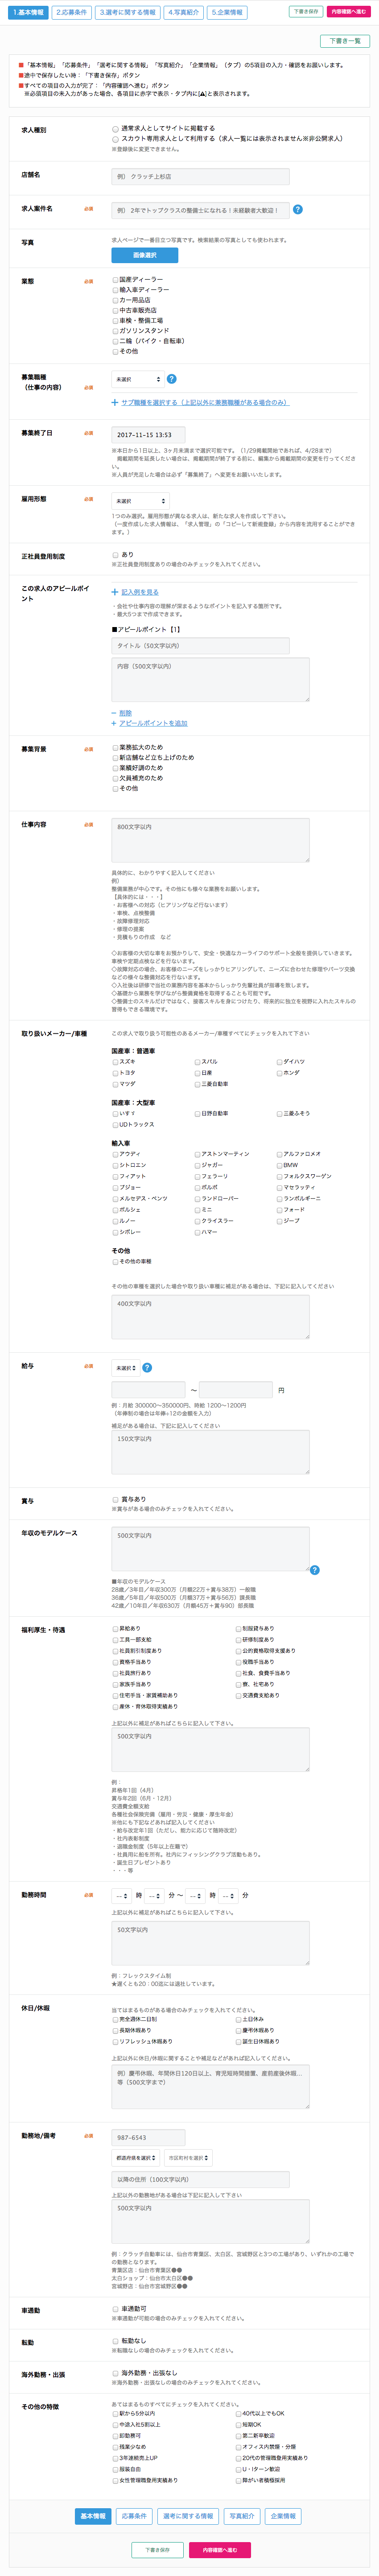
Task: Check 業務拡大のため under 募集背景
Action: click(115, 748)
